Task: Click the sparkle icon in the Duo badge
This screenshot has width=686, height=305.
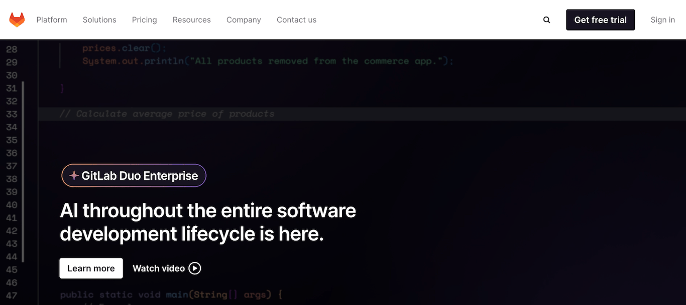Action: (x=74, y=175)
